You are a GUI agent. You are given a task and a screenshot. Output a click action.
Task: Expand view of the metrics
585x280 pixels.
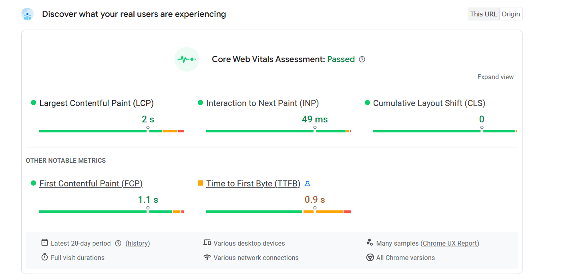point(495,77)
